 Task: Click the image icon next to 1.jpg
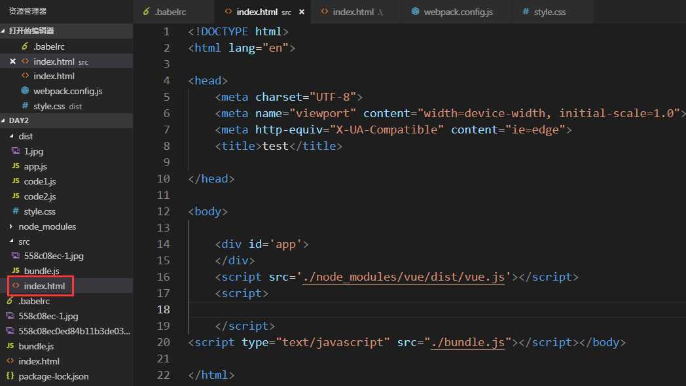point(16,151)
